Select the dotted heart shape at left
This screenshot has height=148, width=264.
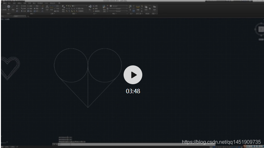(x=10, y=68)
